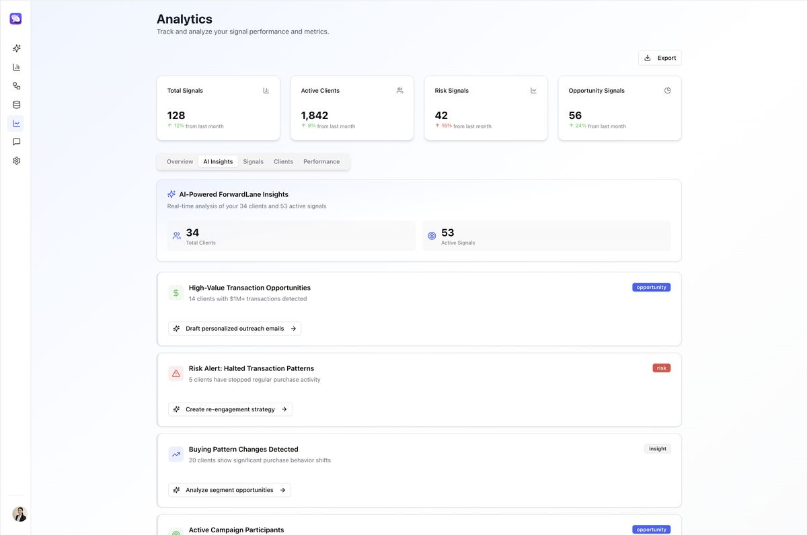Image resolution: width=807 pixels, height=535 pixels.
Task: Switch to the Overview tab
Action: [180, 161]
